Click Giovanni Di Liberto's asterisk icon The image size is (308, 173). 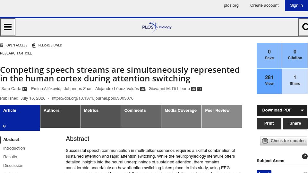[x=194, y=89]
